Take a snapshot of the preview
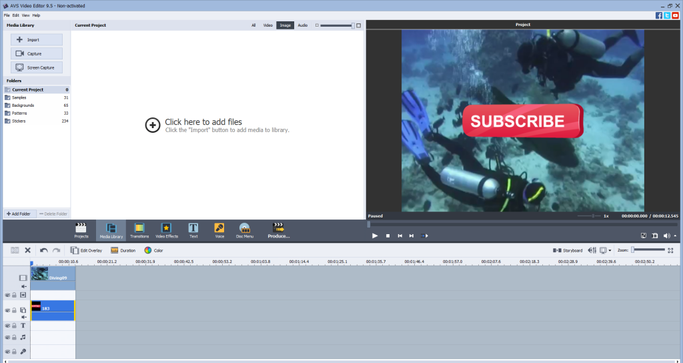This screenshot has height=363, width=683. [x=655, y=236]
